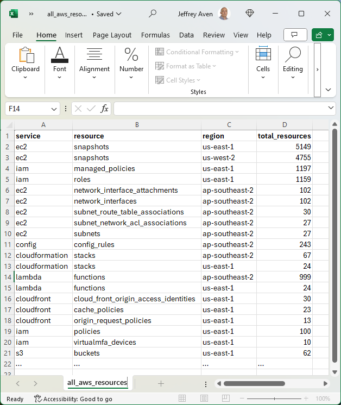
Task: Click the Enter checkmark icon
Action: click(91, 109)
